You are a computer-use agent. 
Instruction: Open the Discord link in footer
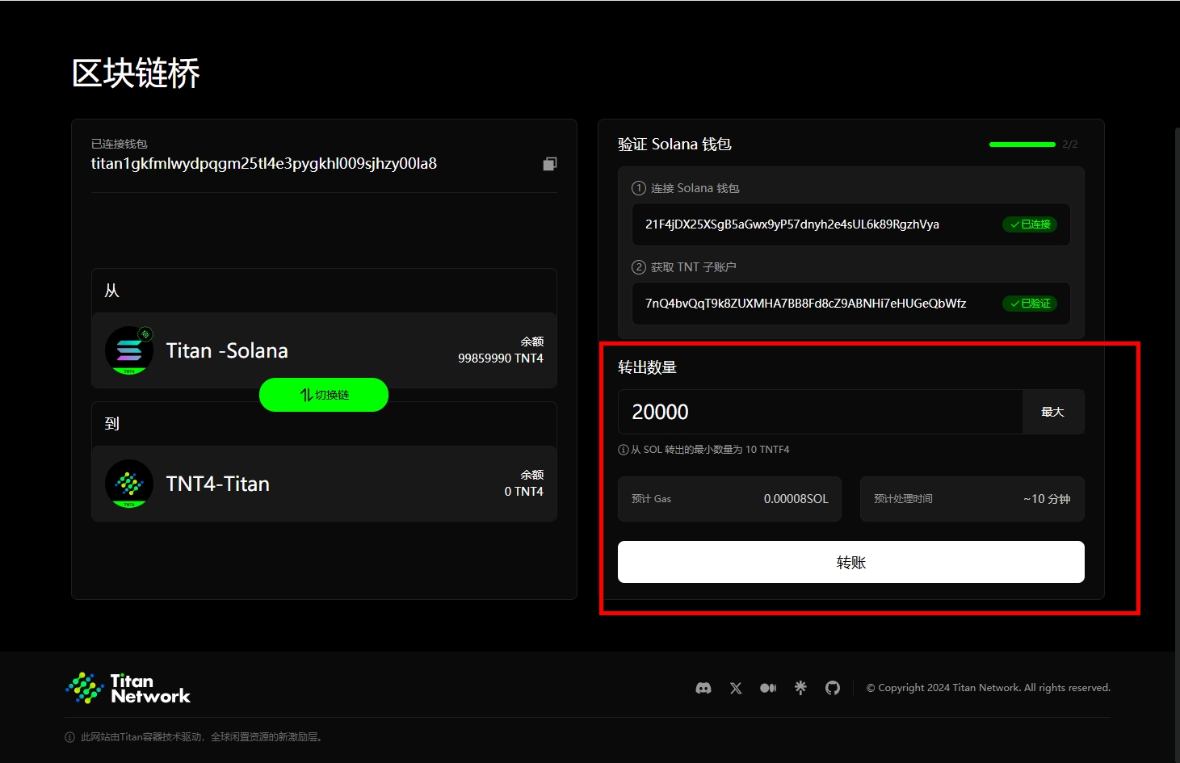pyautogui.click(x=703, y=688)
